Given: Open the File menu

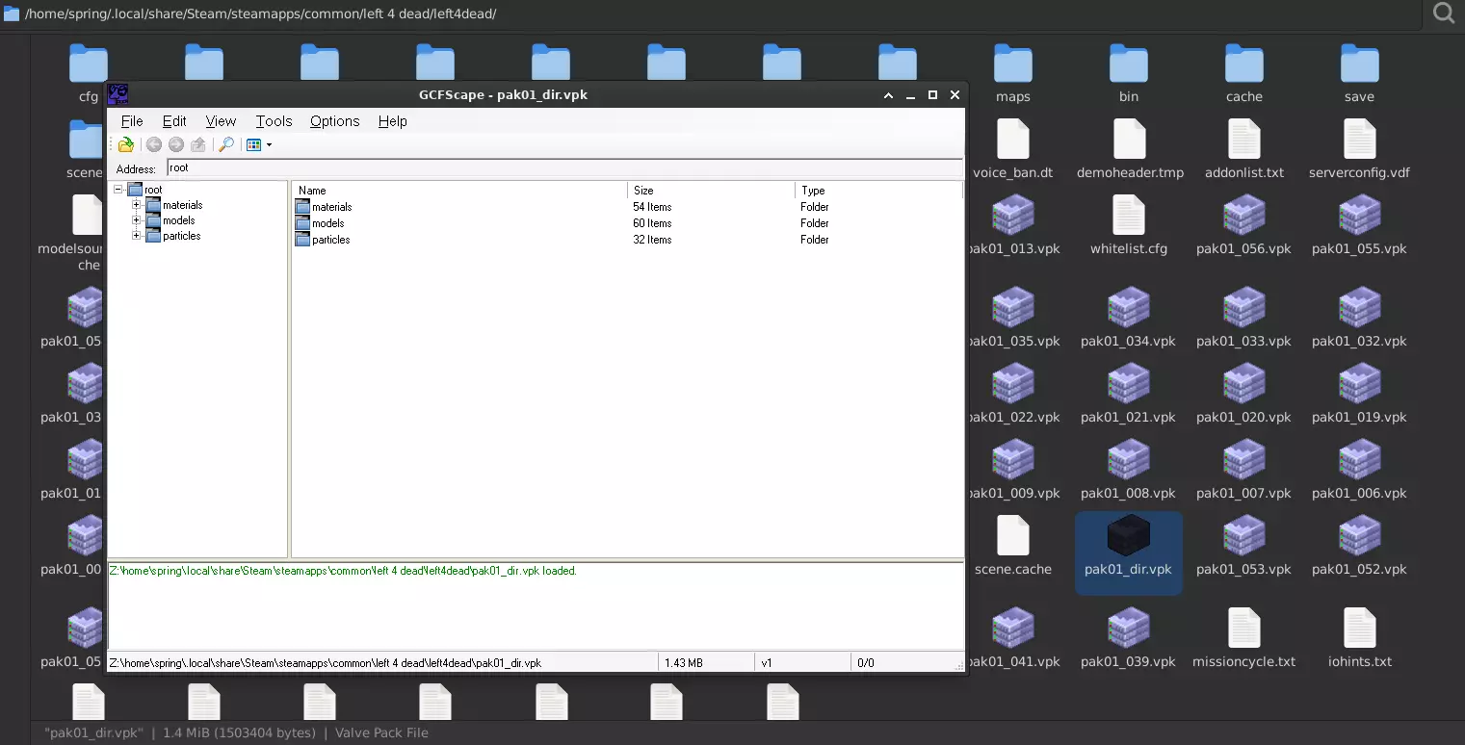Looking at the screenshot, I should pos(132,121).
